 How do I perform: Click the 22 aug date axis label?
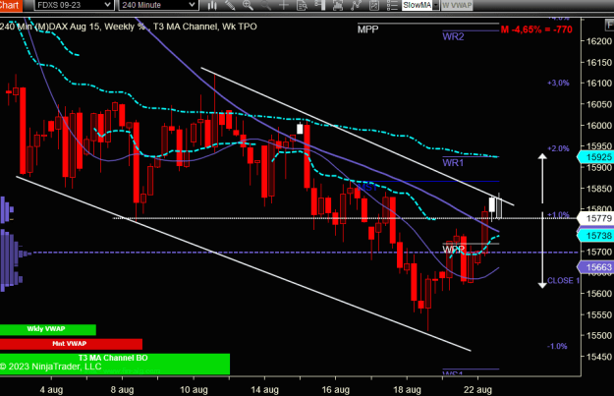click(x=477, y=390)
